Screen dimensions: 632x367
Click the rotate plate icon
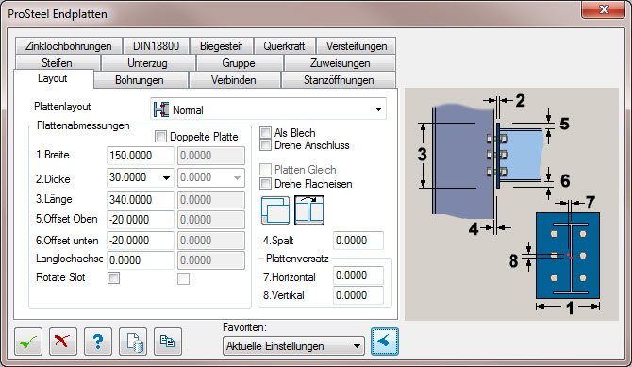(309, 210)
